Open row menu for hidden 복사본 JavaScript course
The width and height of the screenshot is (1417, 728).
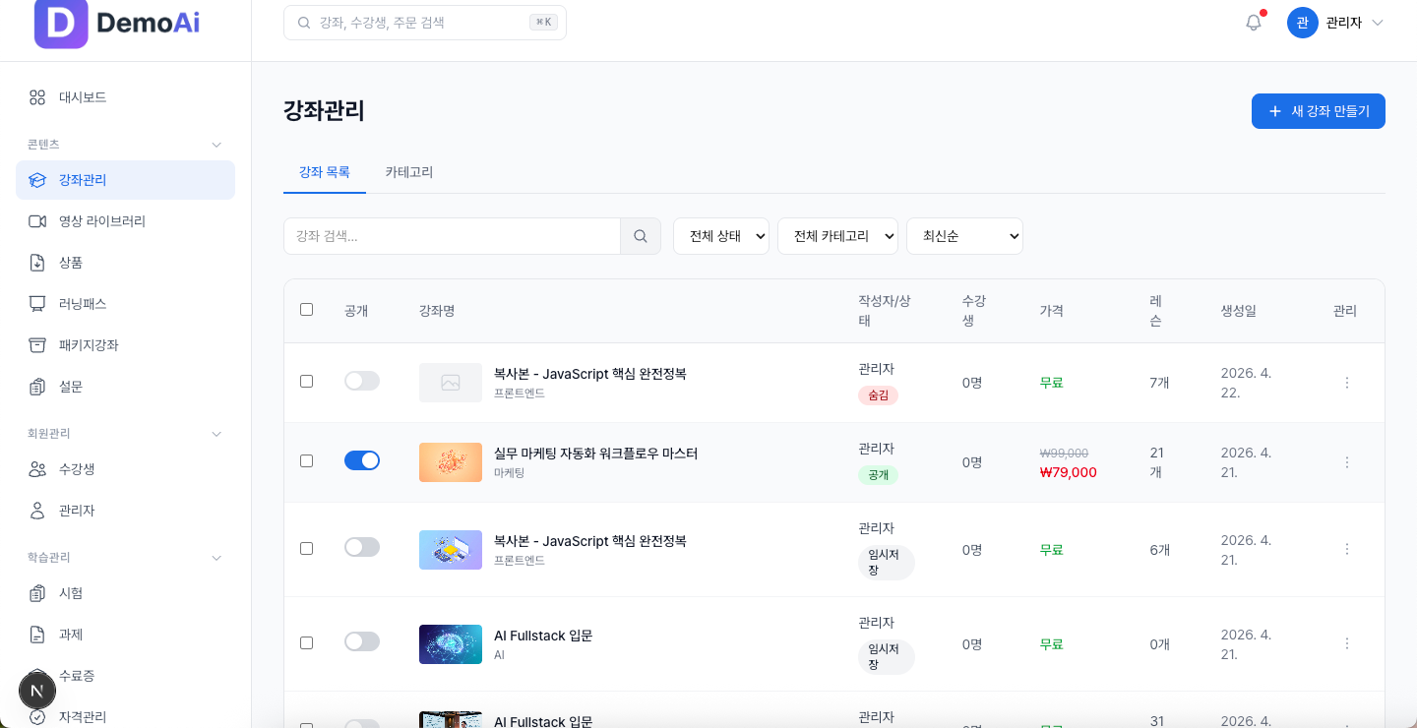tap(1347, 383)
